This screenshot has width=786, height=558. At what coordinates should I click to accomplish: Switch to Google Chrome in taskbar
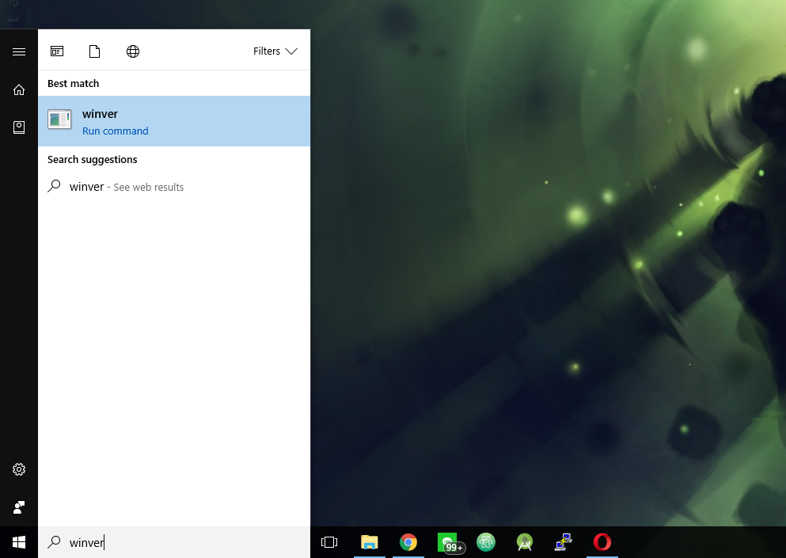coord(408,542)
